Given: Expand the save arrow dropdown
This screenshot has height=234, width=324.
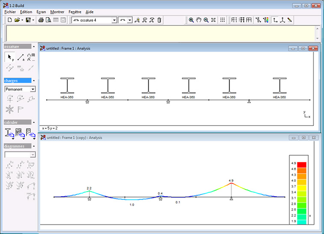Looking at the screenshot, I should point(33,20).
